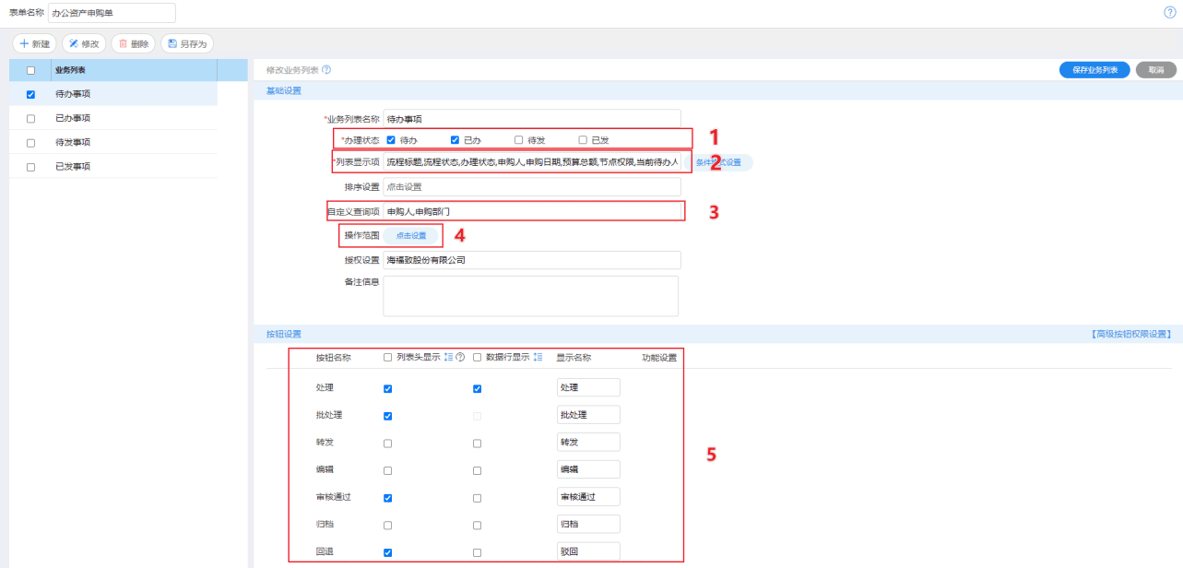Uncheck 列表头显示 for 回退 row
Image resolution: width=1183 pixels, height=568 pixels.
pos(387,552)
